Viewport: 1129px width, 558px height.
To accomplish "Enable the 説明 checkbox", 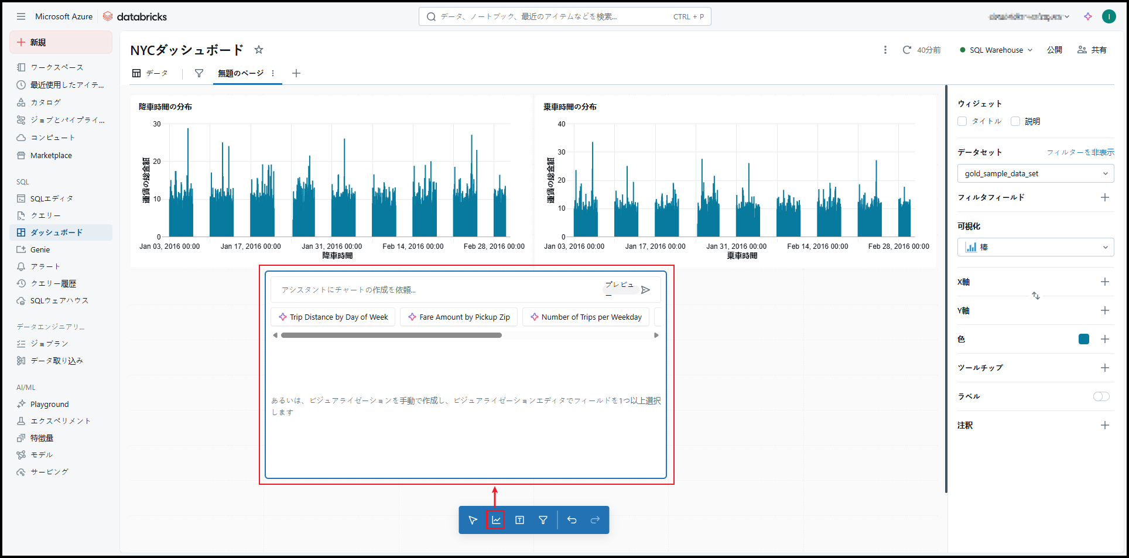I will pos(1015,121).
